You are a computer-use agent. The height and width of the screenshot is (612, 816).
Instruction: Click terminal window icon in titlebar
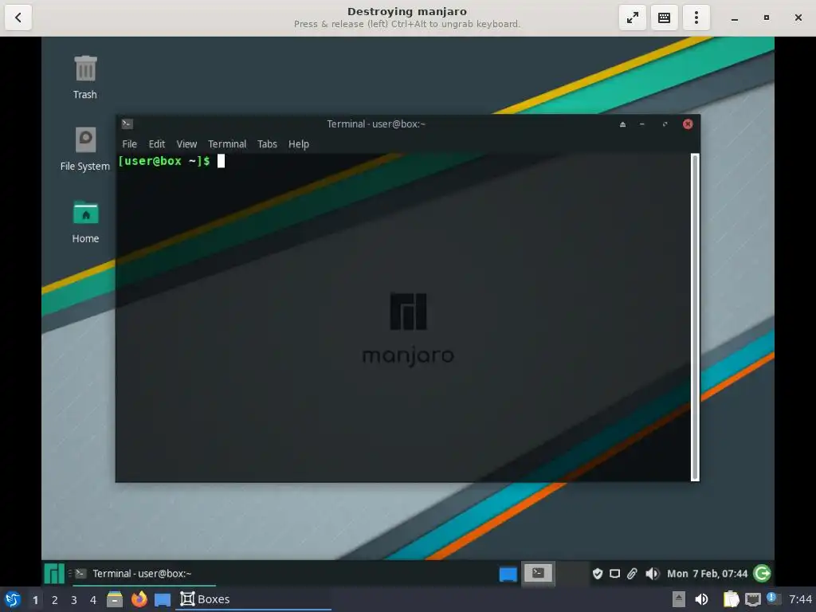(127, 124)
